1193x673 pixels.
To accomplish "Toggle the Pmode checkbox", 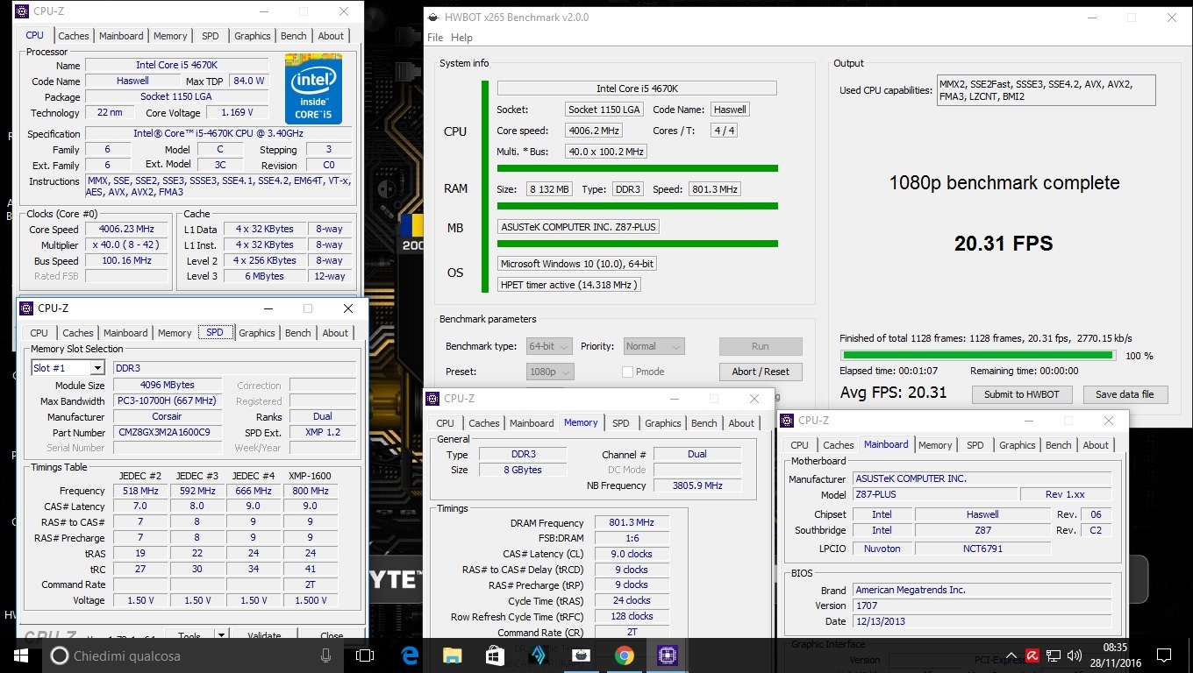I will 627,372.
